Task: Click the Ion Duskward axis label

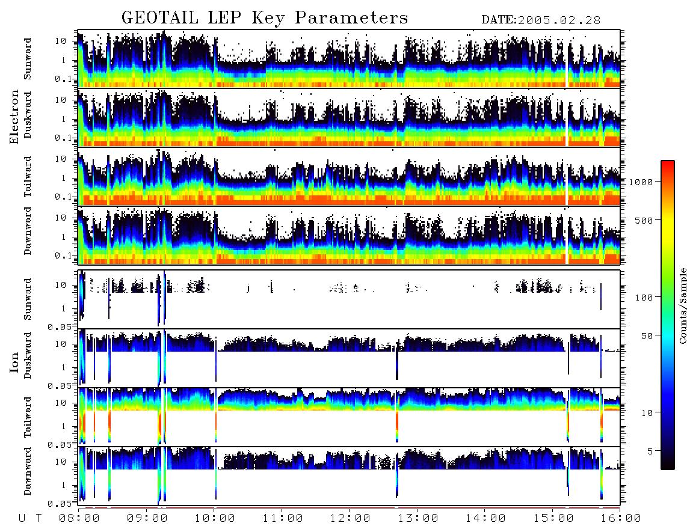Action: 27,355
